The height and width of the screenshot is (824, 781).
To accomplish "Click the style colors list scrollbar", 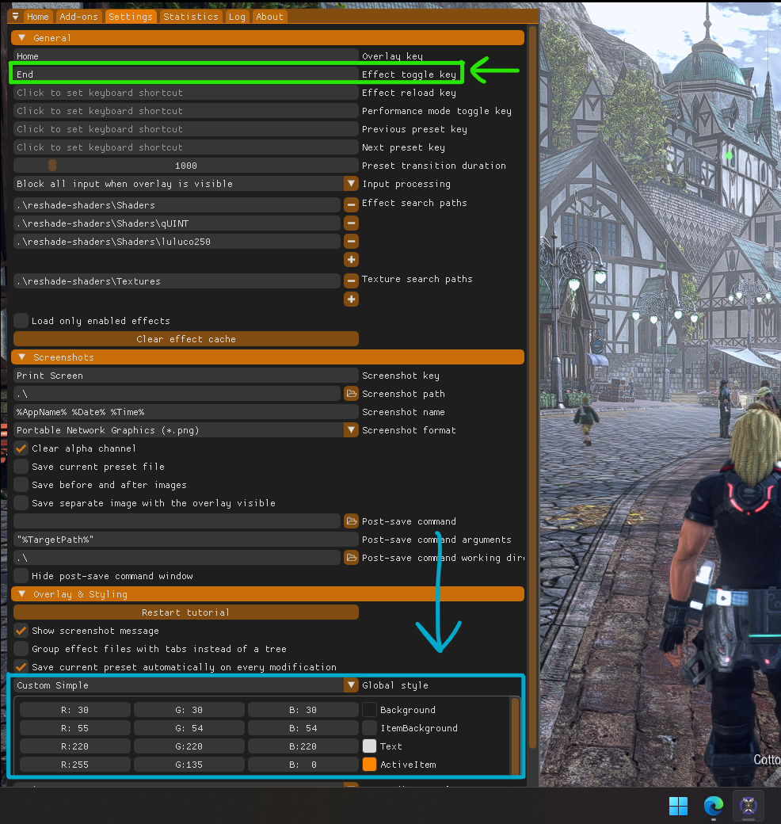I will (x=515, y=736).
